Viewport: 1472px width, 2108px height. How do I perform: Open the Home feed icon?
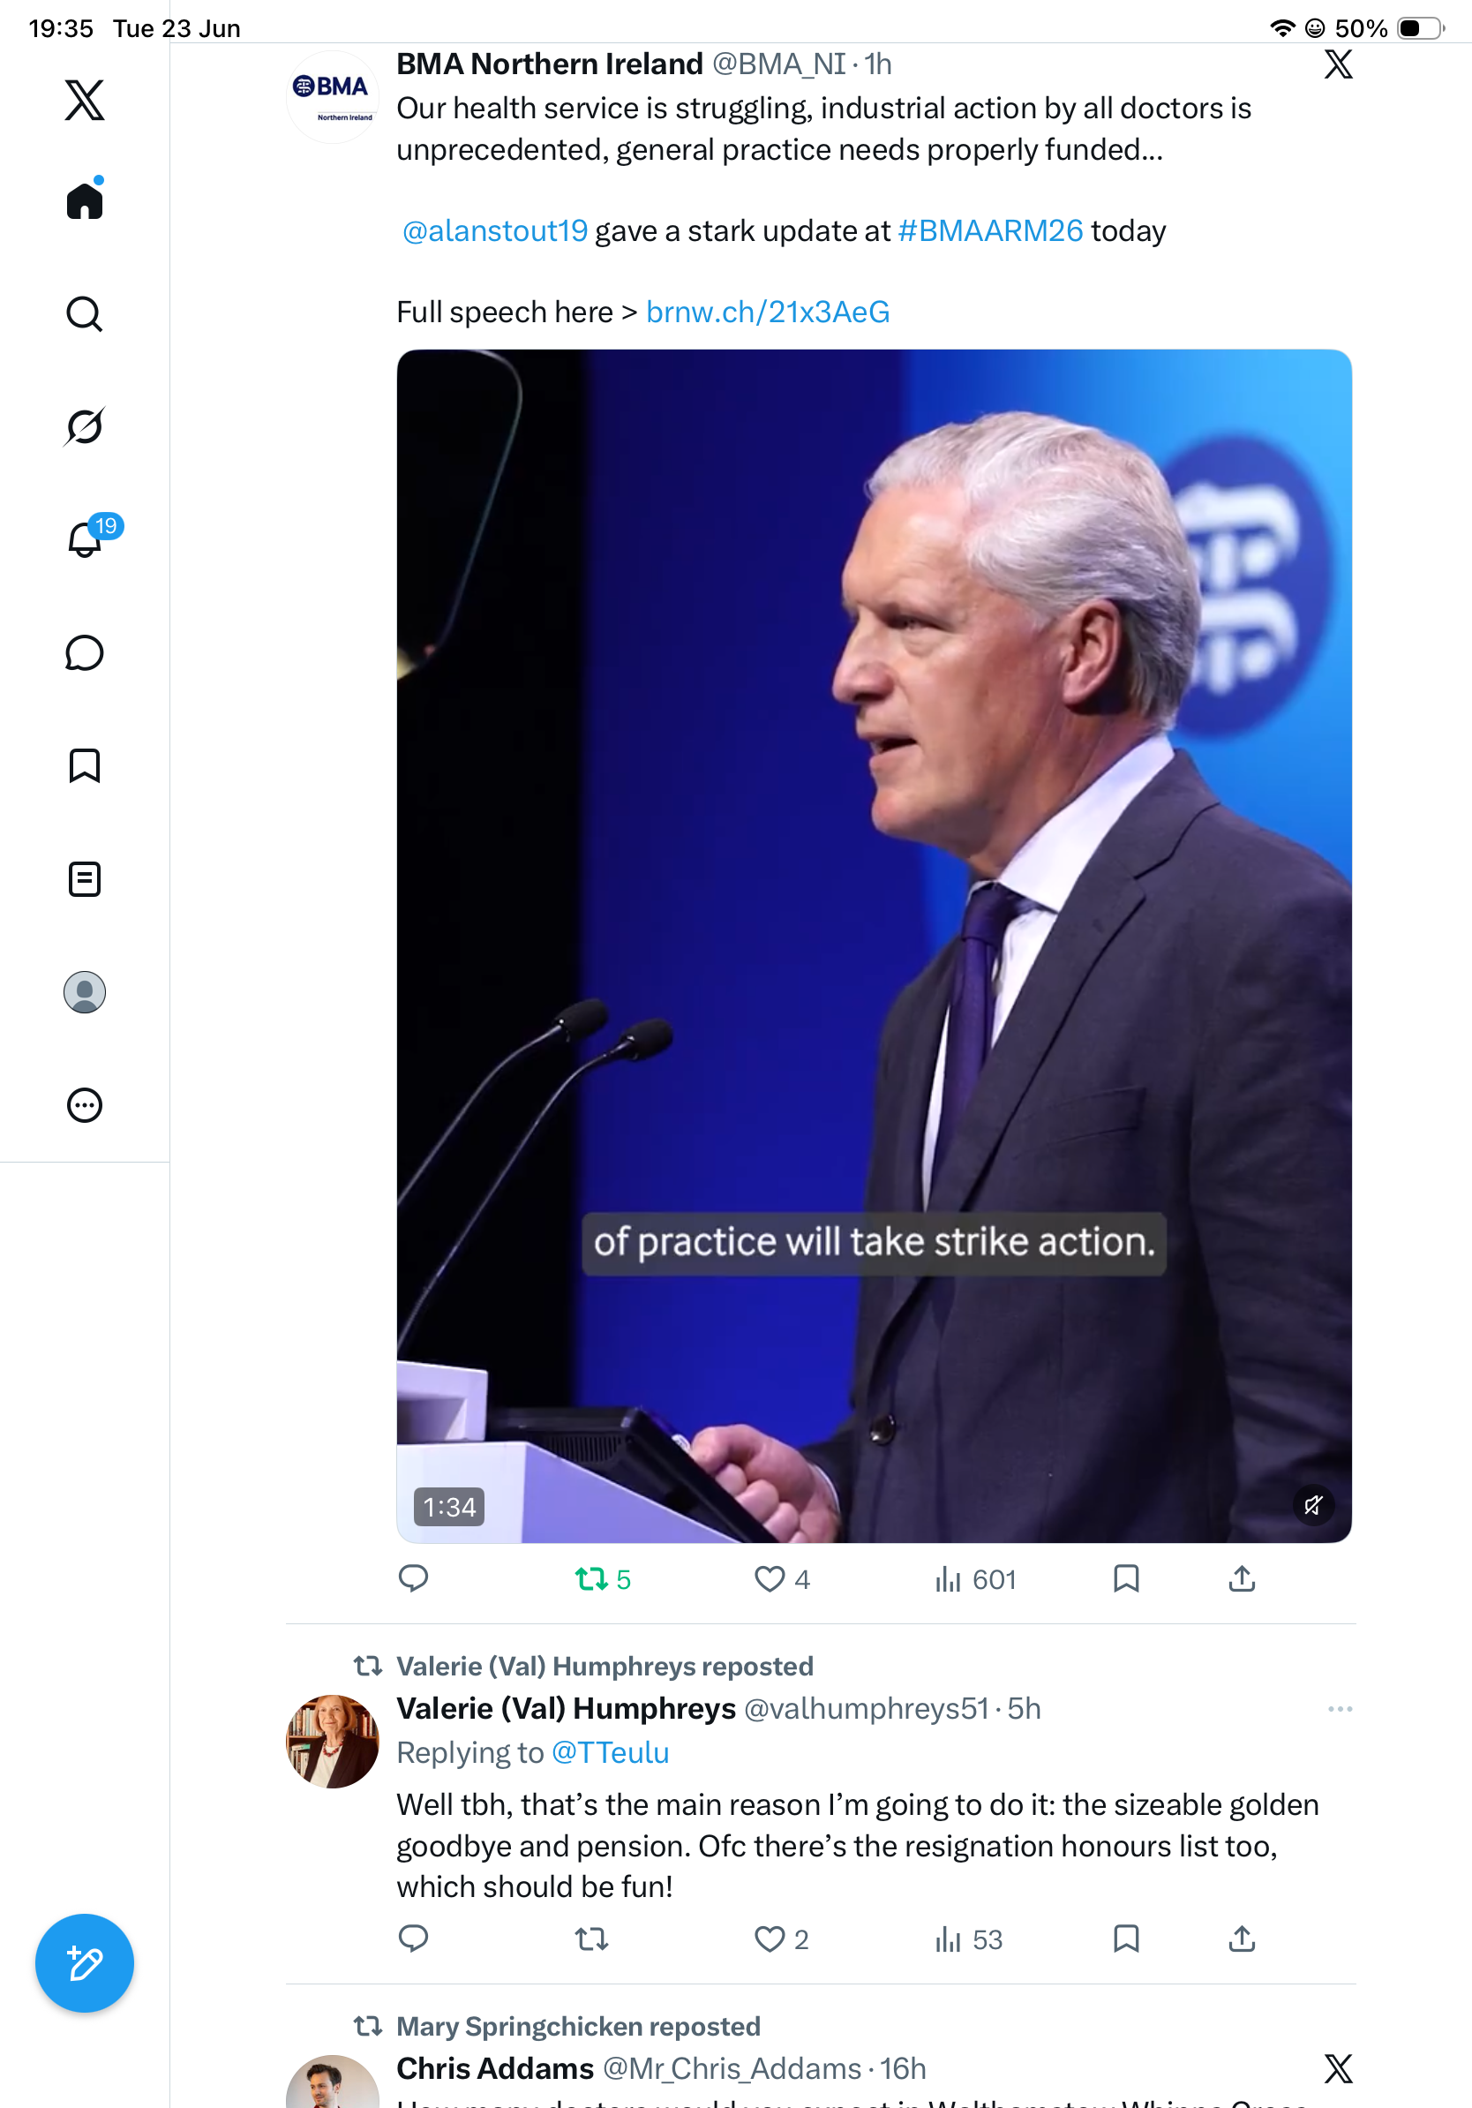pos(85,199)
